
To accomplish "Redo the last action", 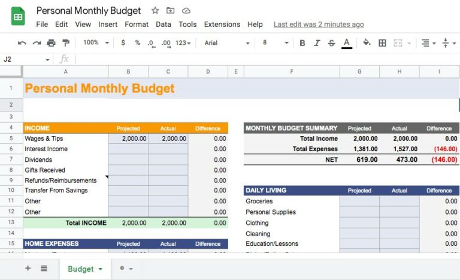I will (x=37, y=43).
